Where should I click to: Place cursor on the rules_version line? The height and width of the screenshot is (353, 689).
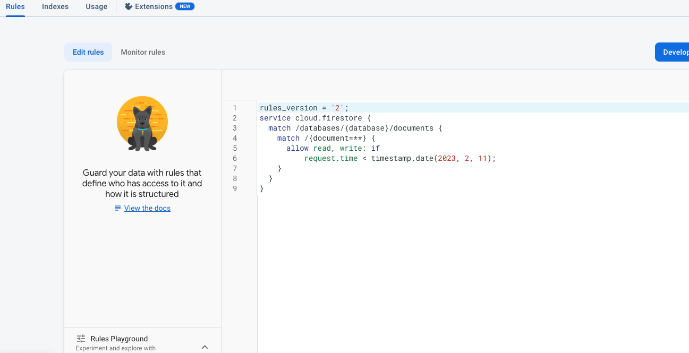(304, 108)
